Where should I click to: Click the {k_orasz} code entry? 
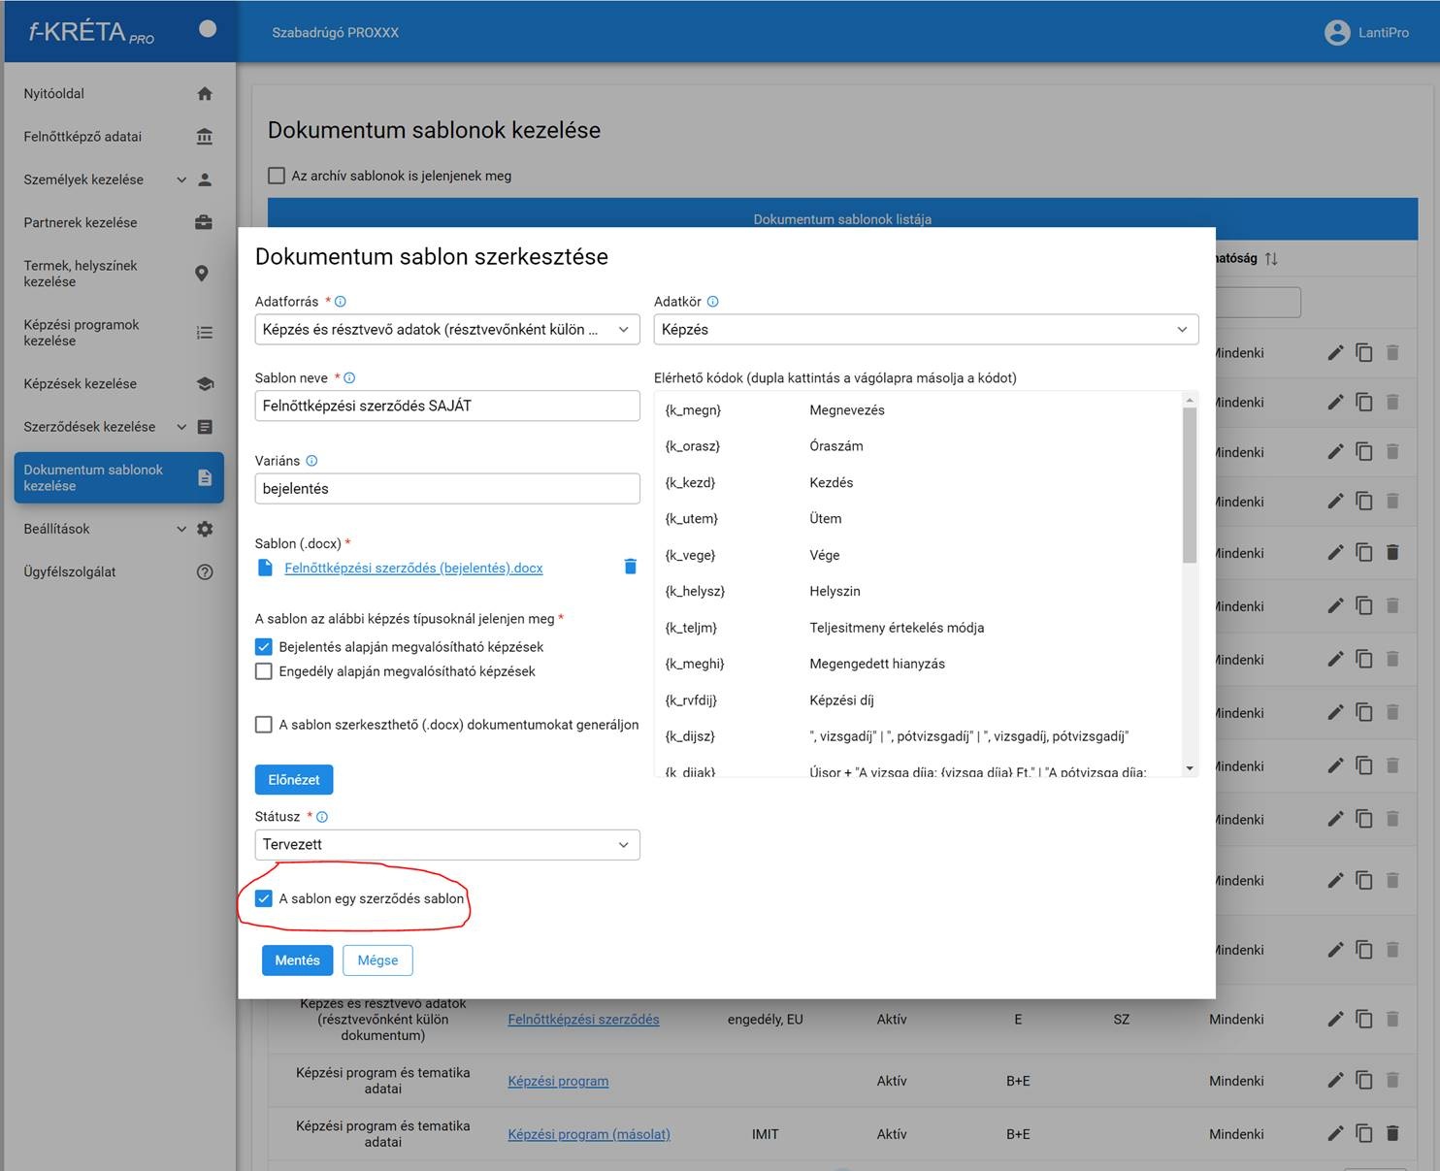click(x=693, y=446)
